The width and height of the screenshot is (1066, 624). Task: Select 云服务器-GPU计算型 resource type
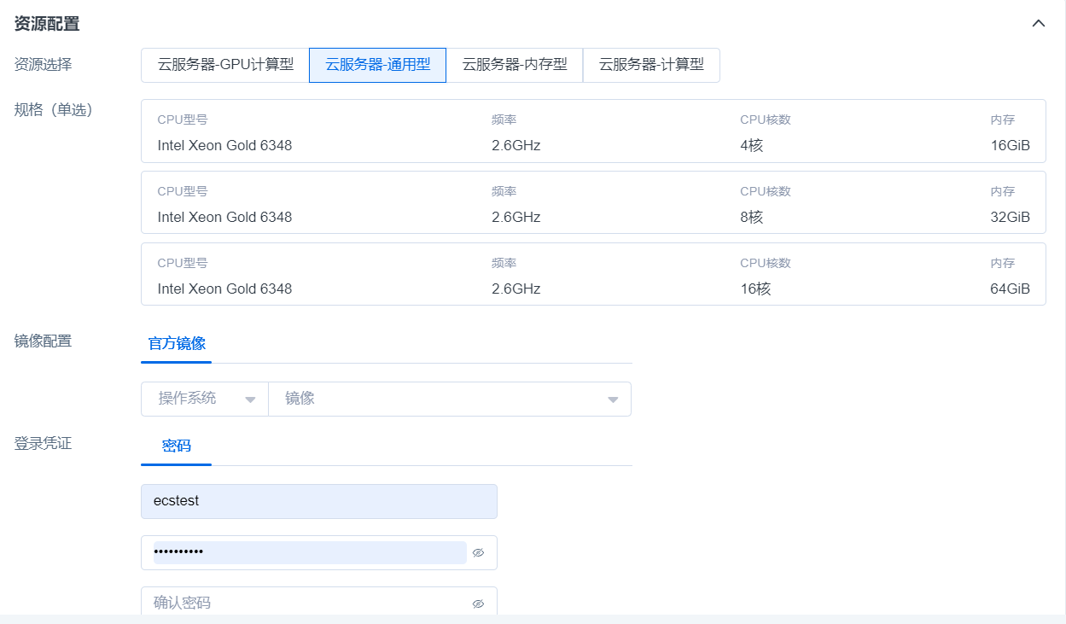coord(225,65)
